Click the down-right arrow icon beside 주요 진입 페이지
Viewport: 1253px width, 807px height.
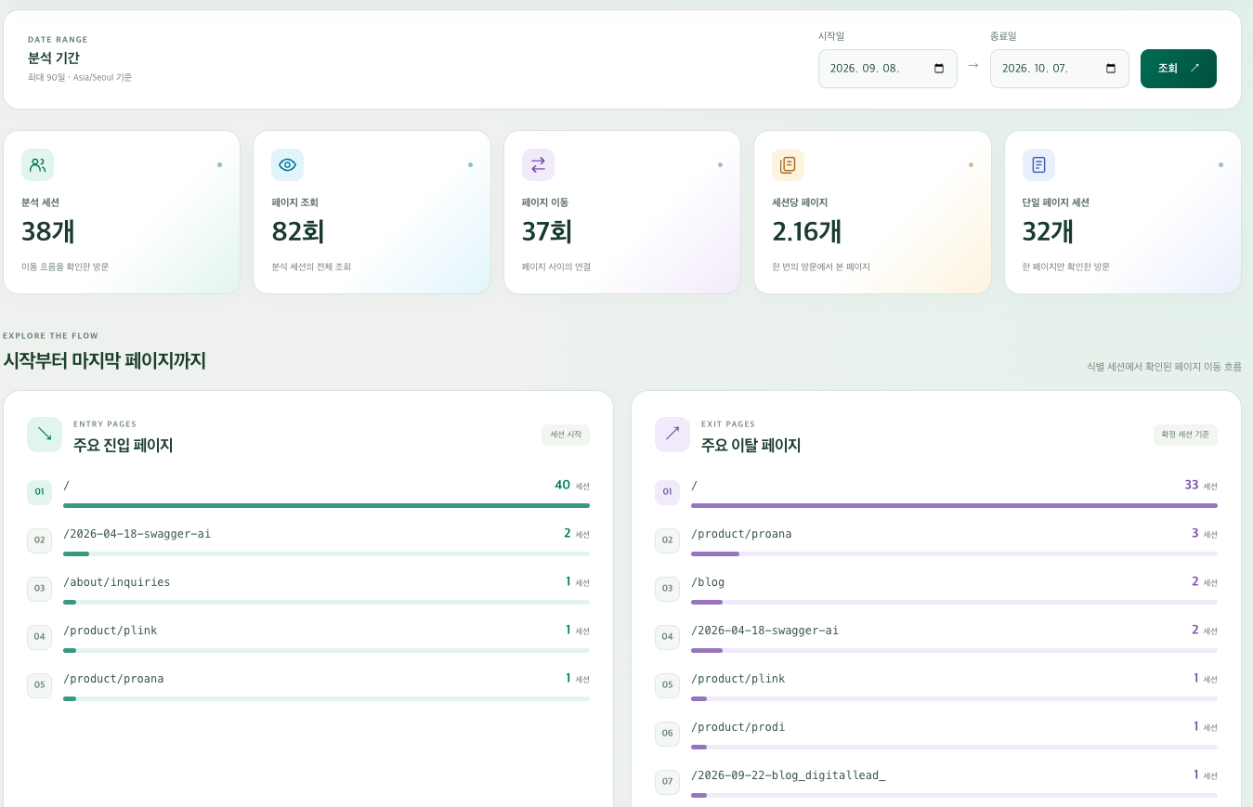pos(45,435)
